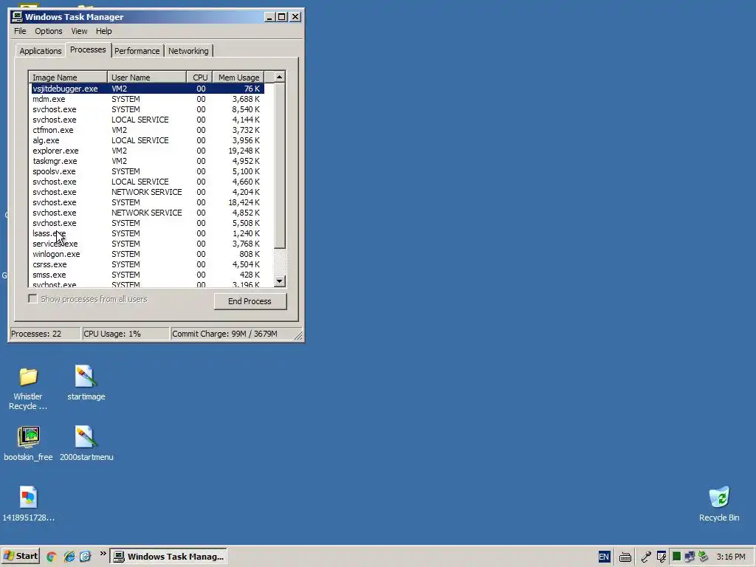The height and width of the screenshot is (567, 756).
Task: Click the End Process button
Action: click(x=250, y=301)
